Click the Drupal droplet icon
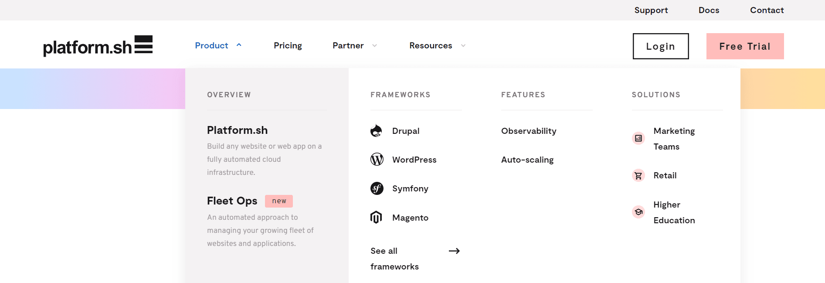825x283 pixels. click(x=376, y=131)
